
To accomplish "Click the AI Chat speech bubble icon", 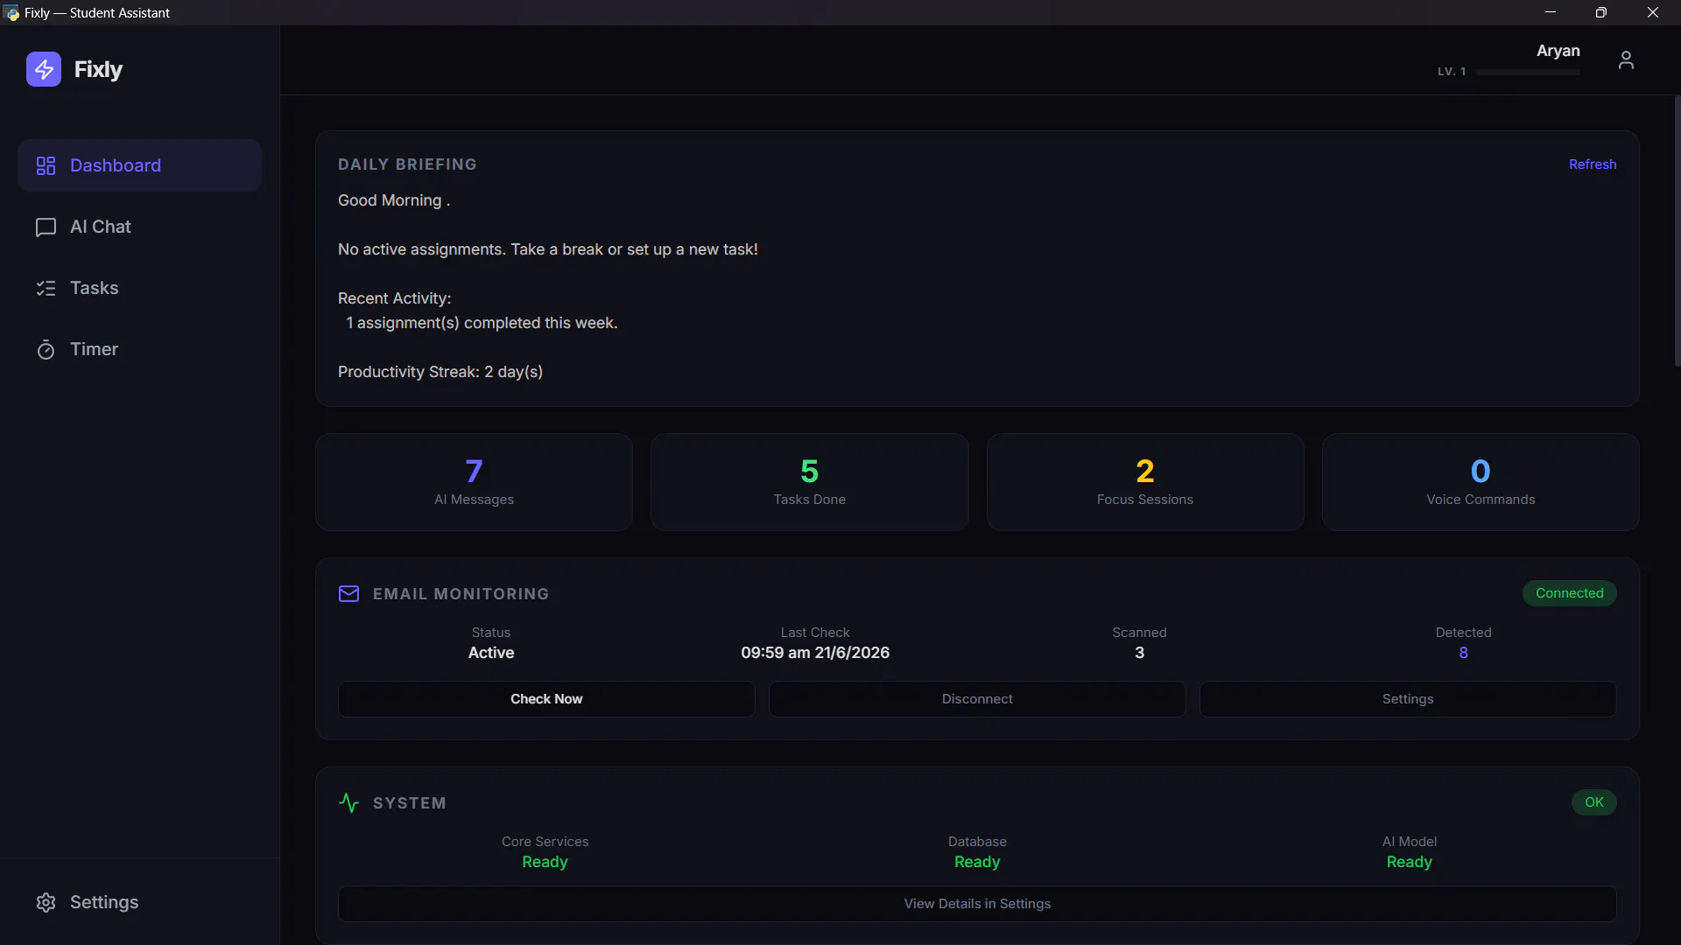I will [46, 227].
